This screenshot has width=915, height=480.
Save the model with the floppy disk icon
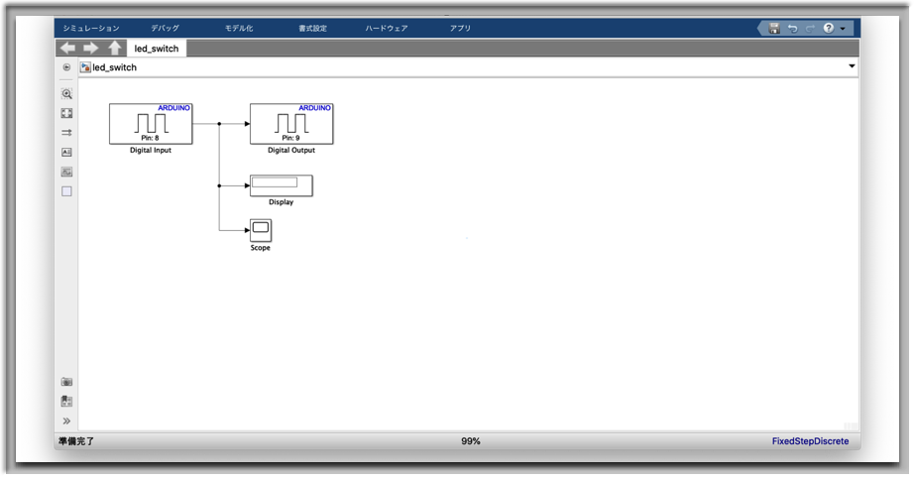pos(774,29)
